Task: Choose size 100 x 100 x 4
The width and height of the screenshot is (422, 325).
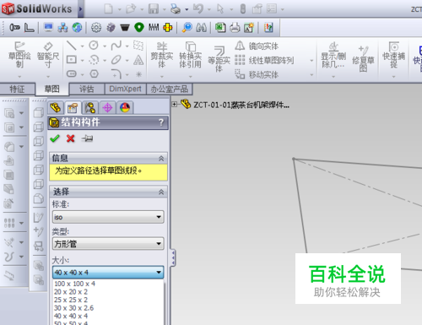Action: (x=108, y=284)
